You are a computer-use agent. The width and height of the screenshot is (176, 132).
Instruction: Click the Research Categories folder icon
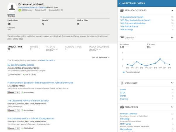tap(122, 11)
